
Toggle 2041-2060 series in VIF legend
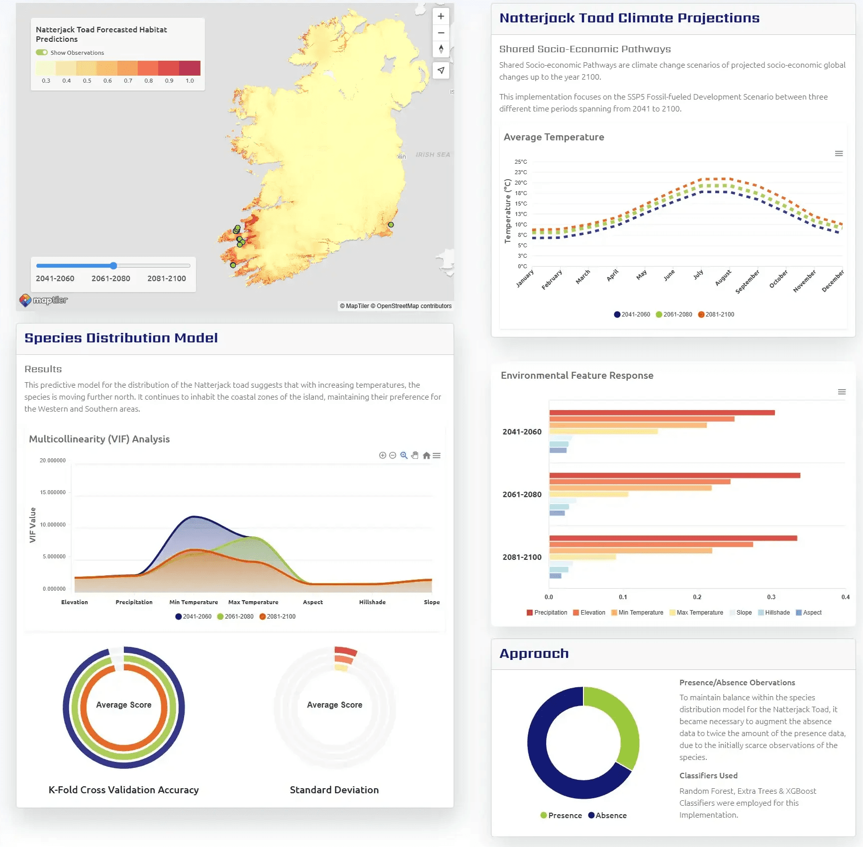tap(193, 617)
